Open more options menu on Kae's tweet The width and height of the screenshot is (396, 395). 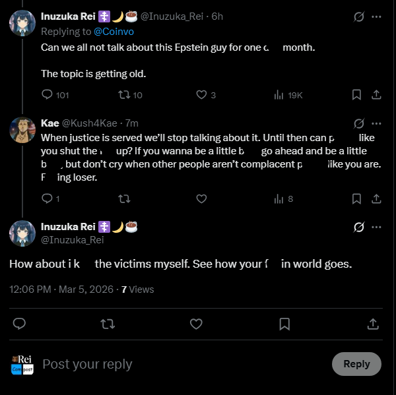(x=376, y=124)
